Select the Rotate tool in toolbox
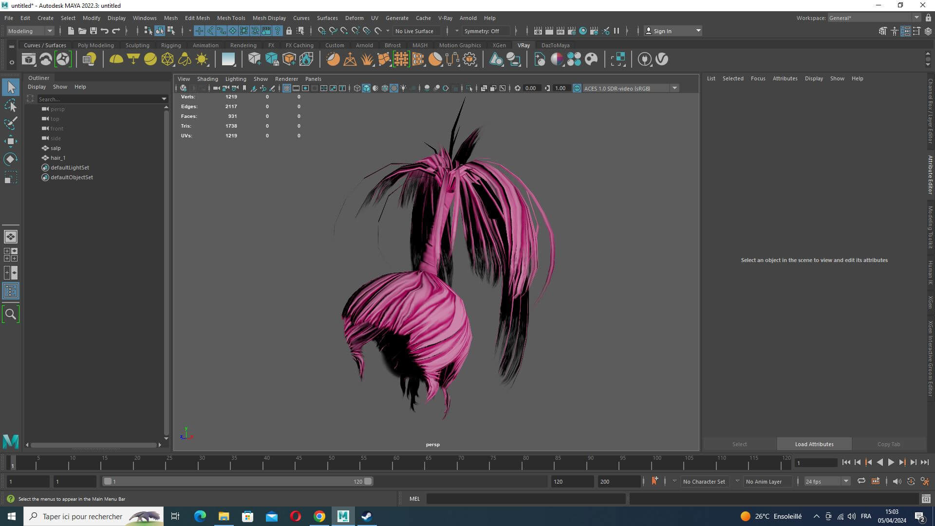Viewport: 935px width, 526px height. coord(11,159)
